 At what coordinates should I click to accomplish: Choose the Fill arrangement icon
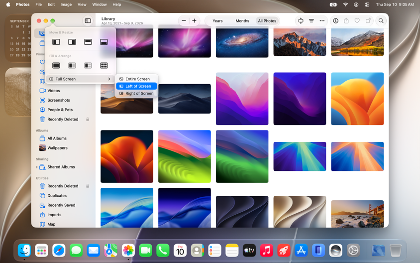(56, 65)
